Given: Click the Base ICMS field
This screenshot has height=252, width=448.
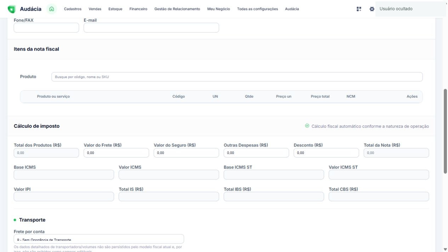Looking at the screenshot, I should point(64,175).
